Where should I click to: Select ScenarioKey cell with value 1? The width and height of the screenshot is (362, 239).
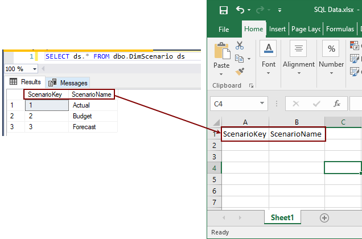pyautogui.click(x=47, y=105)
